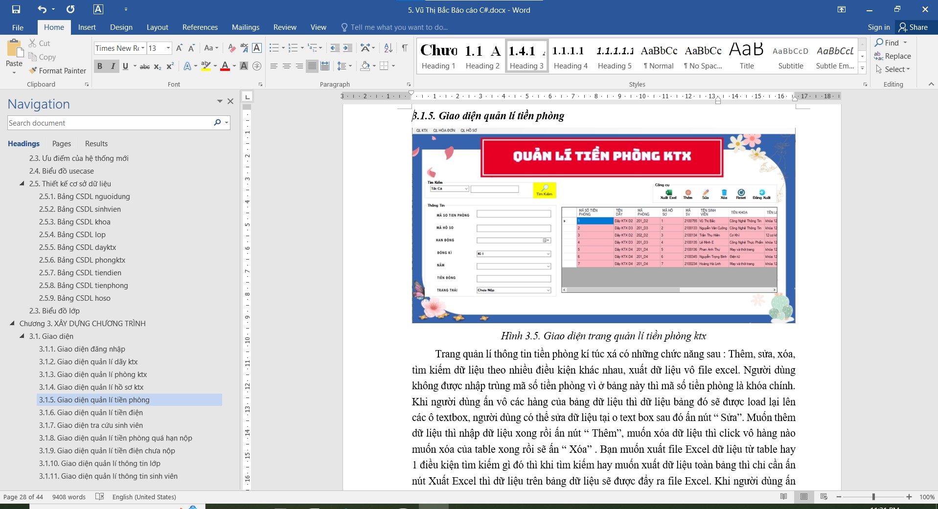The height and width of the screenshot is (509, 938).
Task: Expand the Styles gallery More arrow
Action: coord(863,68)
